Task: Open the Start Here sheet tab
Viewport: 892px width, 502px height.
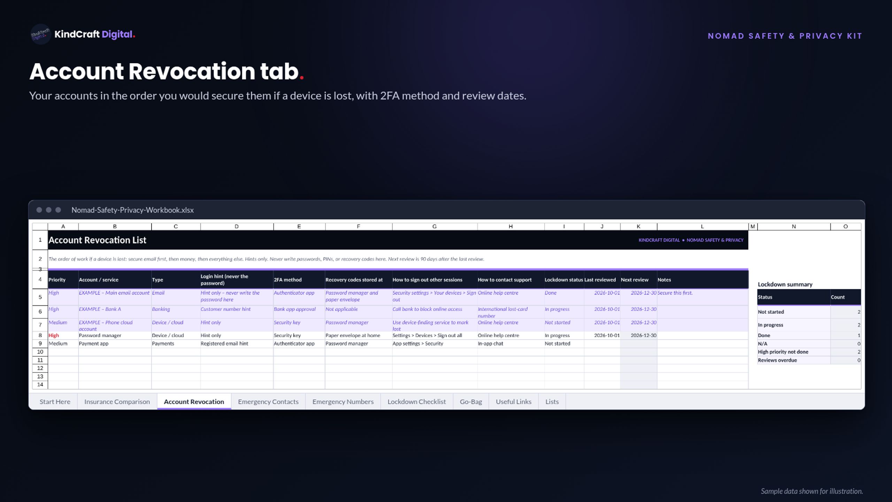Action: [x=55, y=402]
